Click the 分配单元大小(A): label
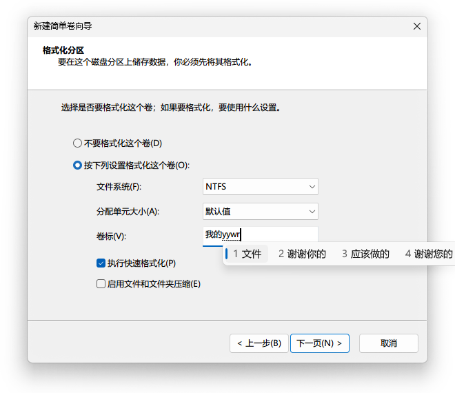The width and height of the screenshot is (455, 393). [x=128, y=211]
